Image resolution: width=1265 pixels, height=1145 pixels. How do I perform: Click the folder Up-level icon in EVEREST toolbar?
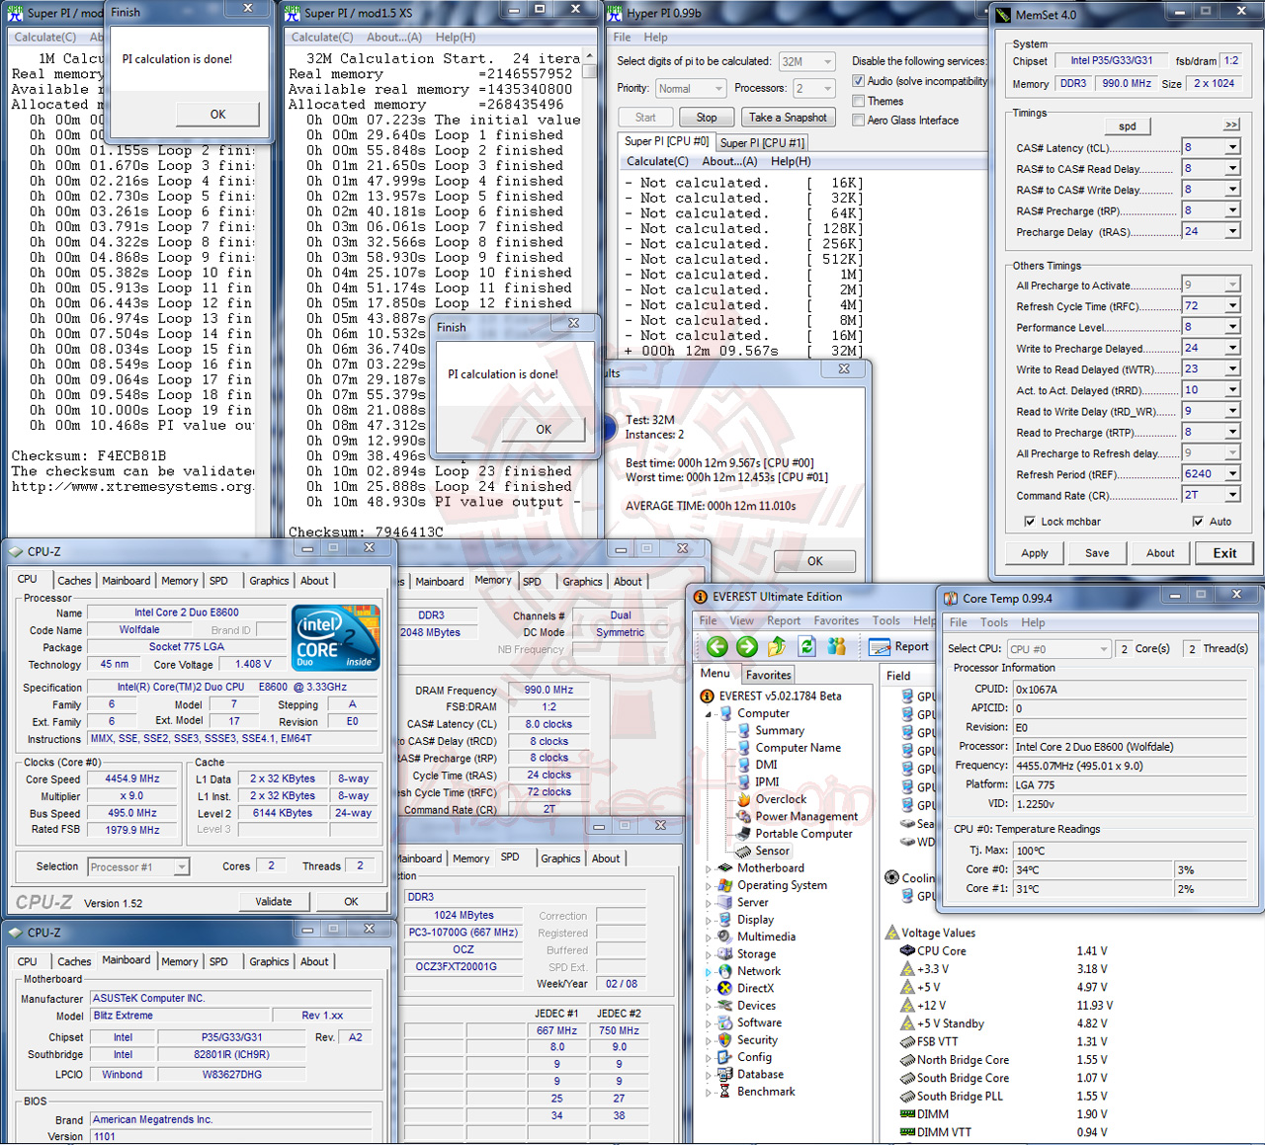point(777,647)
